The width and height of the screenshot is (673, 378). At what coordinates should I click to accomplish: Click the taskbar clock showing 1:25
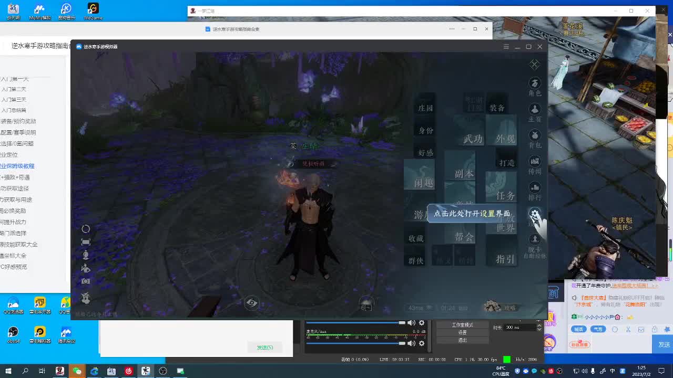click(x=641, y=371)
